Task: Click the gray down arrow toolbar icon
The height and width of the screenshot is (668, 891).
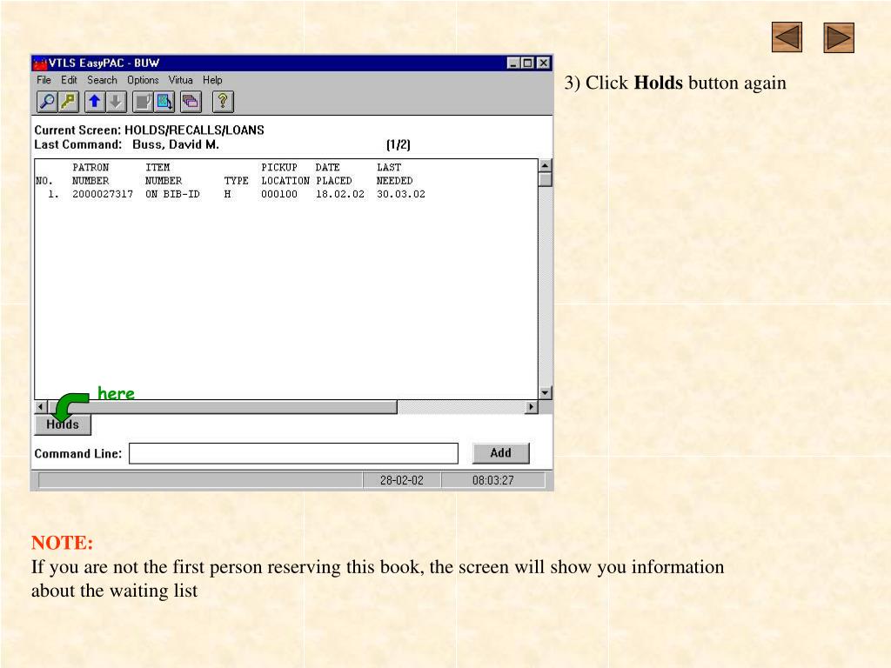Action: click(x=116, y=102)
